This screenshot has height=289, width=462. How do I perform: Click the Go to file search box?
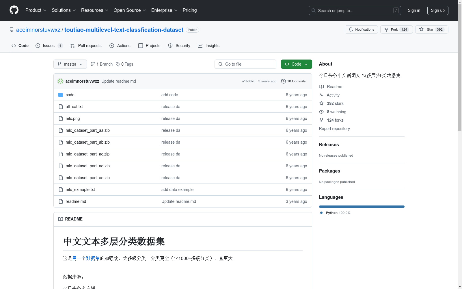pos(245,64)
